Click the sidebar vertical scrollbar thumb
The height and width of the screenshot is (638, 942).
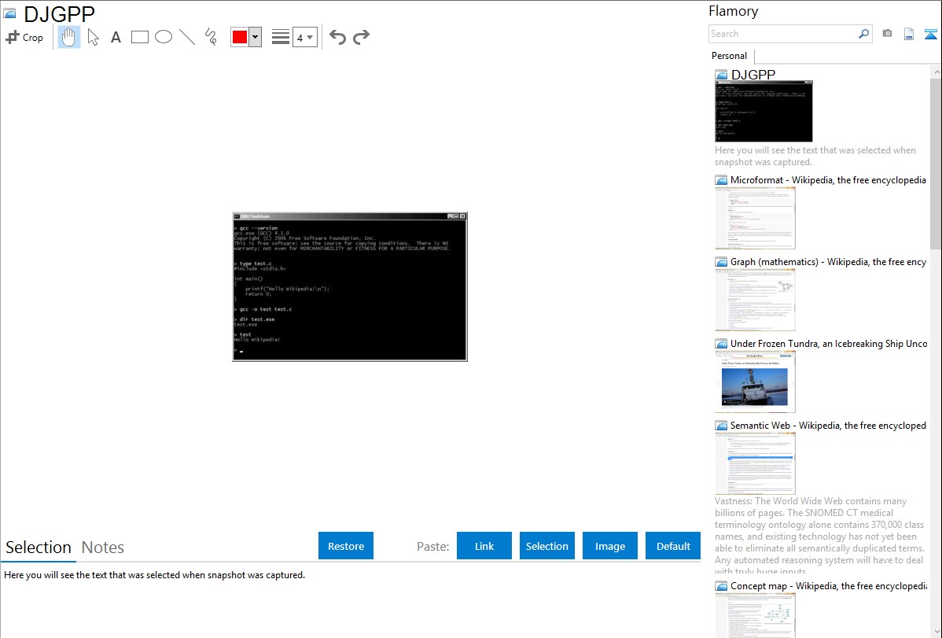point(936,162)
